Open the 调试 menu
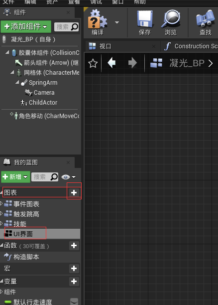The image size is (218, 305). (96, 2)
